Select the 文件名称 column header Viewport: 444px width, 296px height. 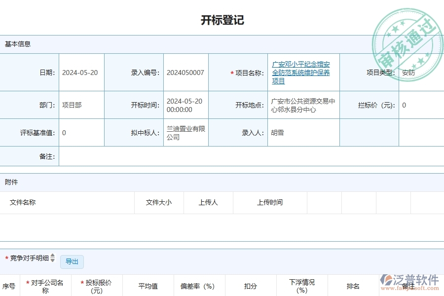click(x=22, y=202)
